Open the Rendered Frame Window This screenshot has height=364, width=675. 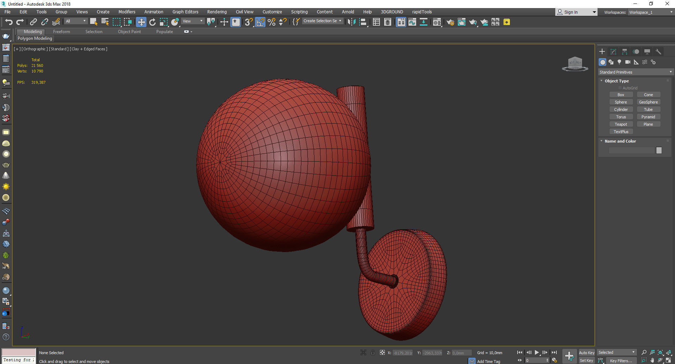[462, 22]
